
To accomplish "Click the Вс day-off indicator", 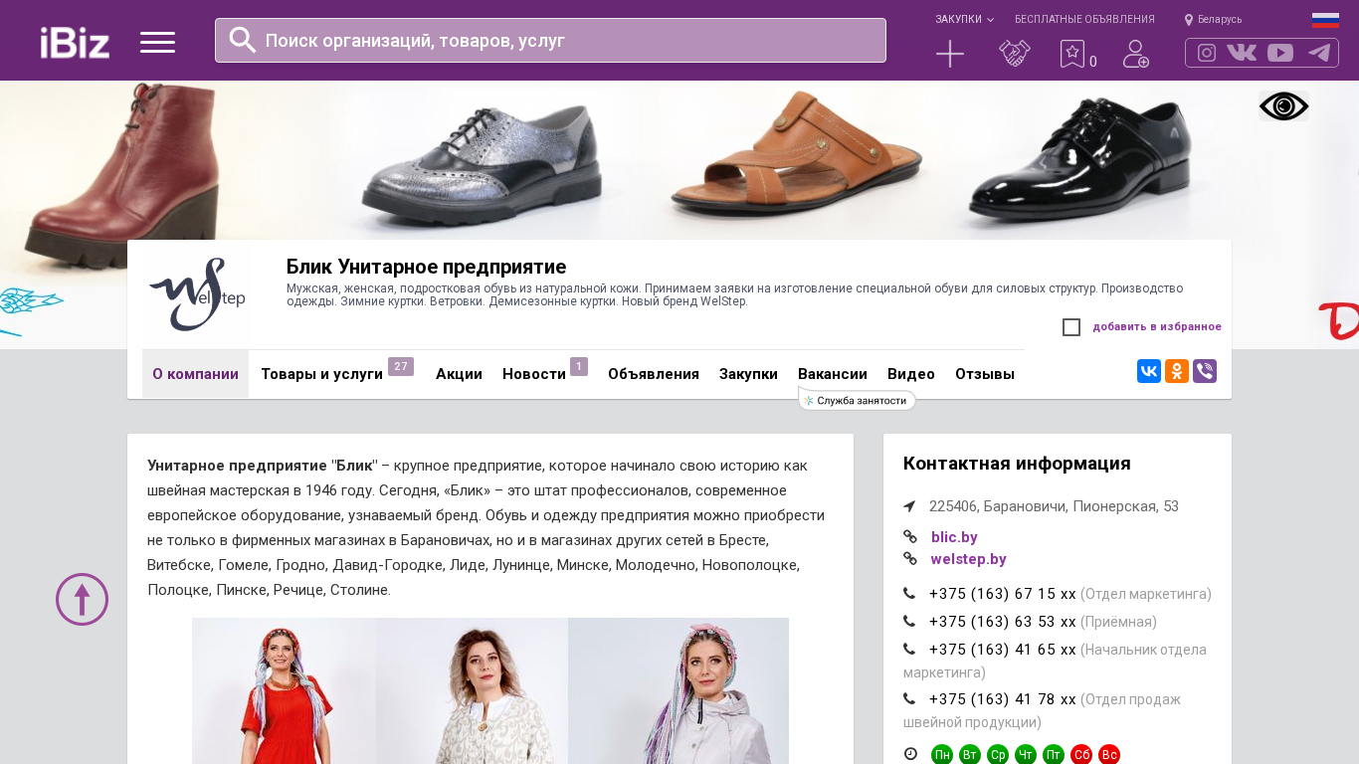I will click(1109, 755).
